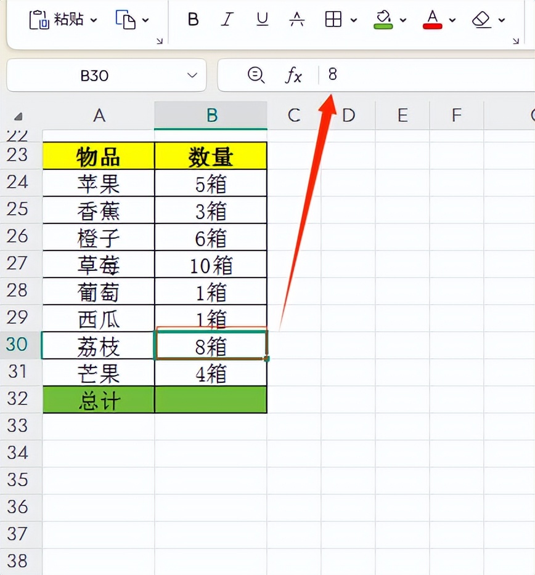The image size is (535, 575).
Task: Open the fill color dropdown arrow
Action: 403,20
